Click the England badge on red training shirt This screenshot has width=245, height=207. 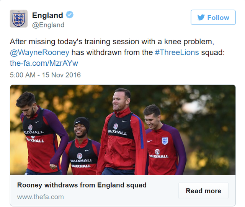click(x=165, y=141)
